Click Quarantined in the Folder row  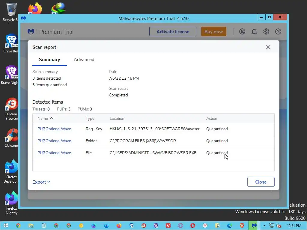(x=217, y=141)
